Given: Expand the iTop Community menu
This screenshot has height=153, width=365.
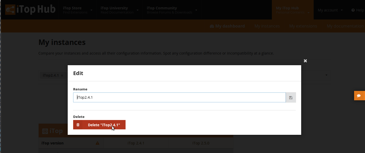Looking at the screenshot, I should pyautogui.click(x=172, y=10).
